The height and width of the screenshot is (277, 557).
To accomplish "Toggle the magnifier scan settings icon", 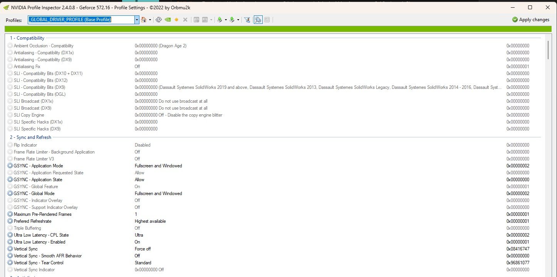I will point(258,20).
